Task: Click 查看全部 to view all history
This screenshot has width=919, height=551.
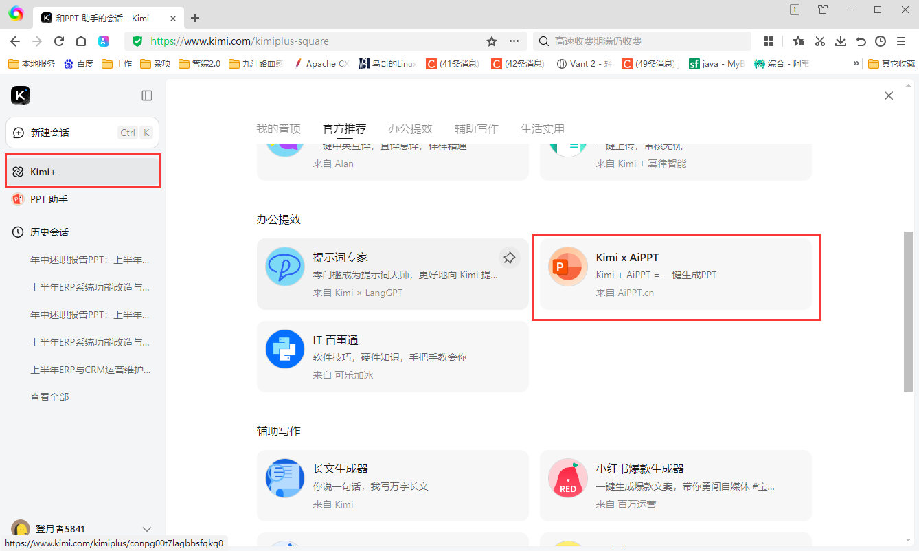Action: 49,397
